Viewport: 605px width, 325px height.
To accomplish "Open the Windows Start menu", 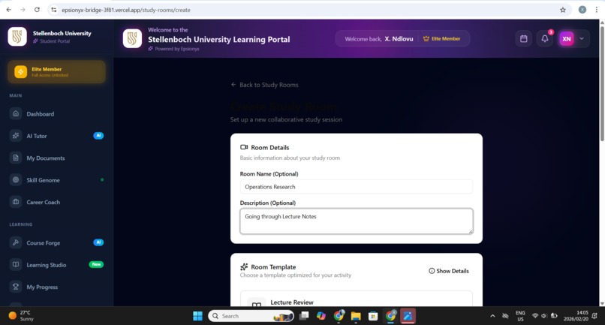I will tap(197, 316).
